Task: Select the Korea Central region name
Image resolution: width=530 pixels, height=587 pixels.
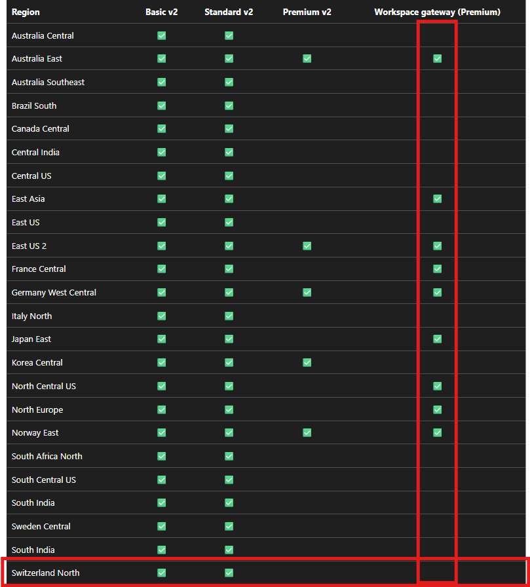Action: (37, 362)
